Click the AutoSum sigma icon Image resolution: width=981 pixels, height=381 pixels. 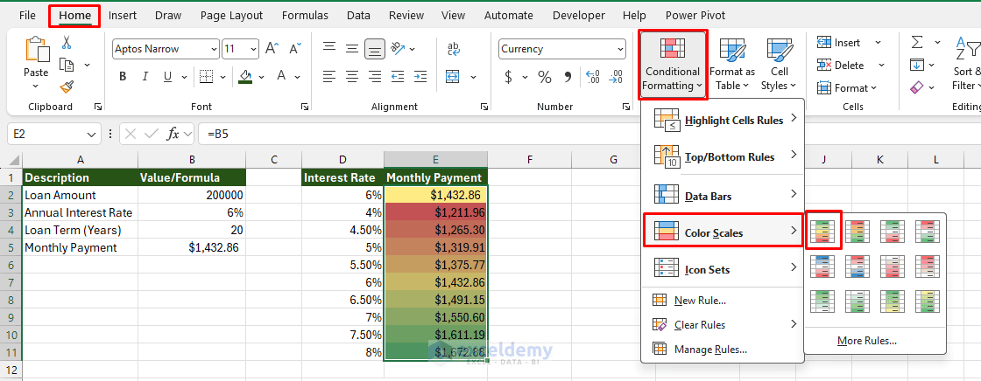(917, 43)
